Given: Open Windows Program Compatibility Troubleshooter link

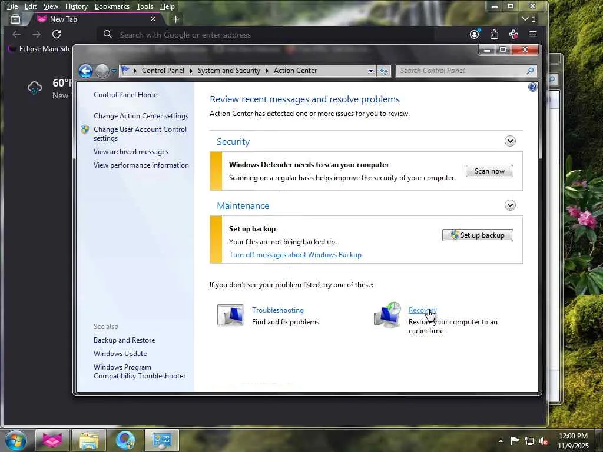Looking at the screenshot, I should [140, 372].
